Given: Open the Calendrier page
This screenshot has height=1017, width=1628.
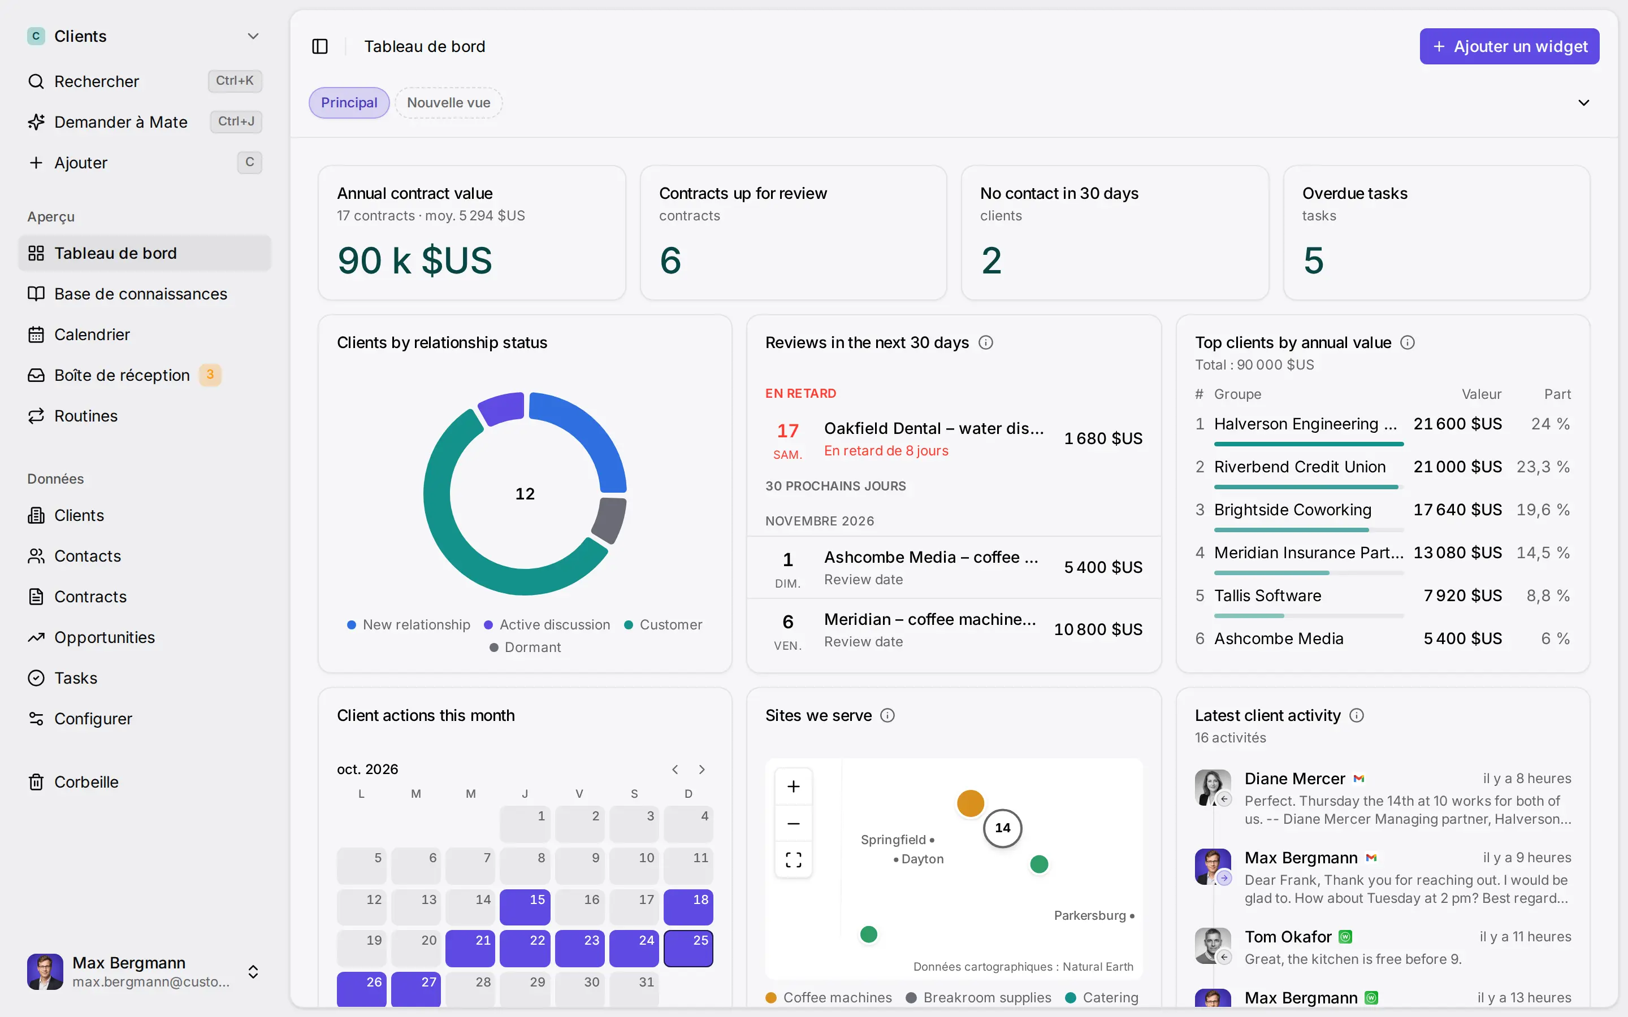Looking at the screenshot, I should coord(145,334).
